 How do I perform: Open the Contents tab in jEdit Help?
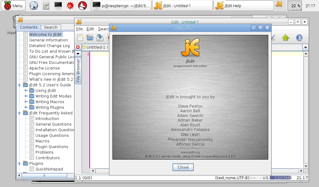click(29, 27)
